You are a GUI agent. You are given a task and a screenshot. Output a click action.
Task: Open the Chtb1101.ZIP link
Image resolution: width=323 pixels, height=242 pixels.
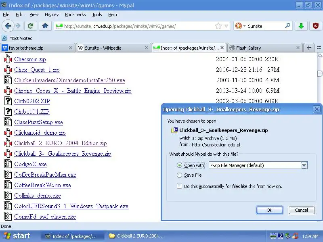tap(32, 112)
